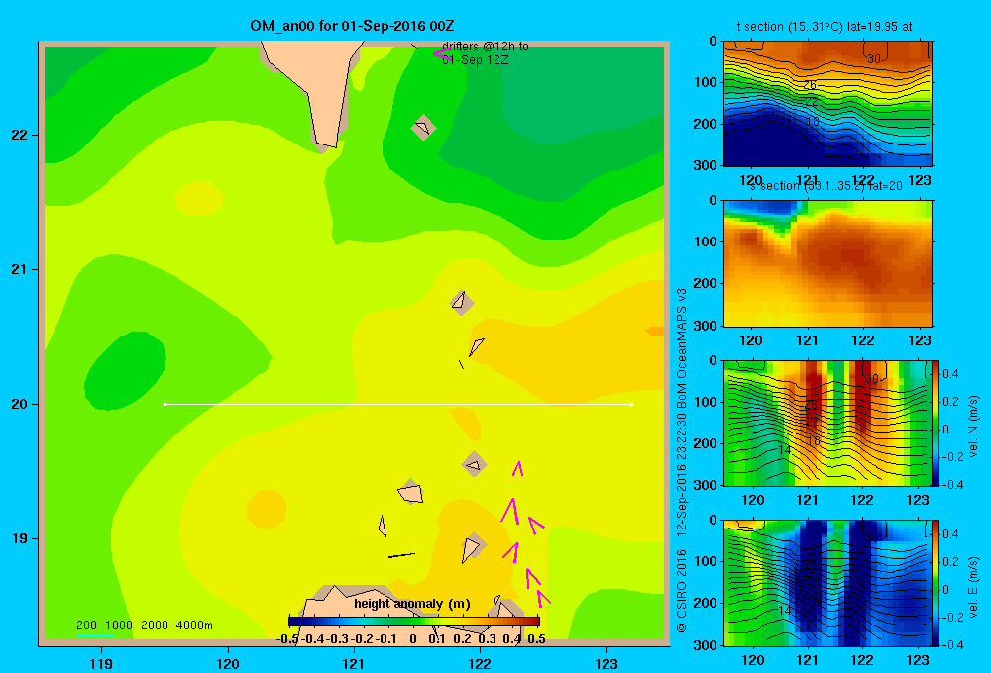Click the magenta drifter arrow in the legend

click(x=442, y=53)
